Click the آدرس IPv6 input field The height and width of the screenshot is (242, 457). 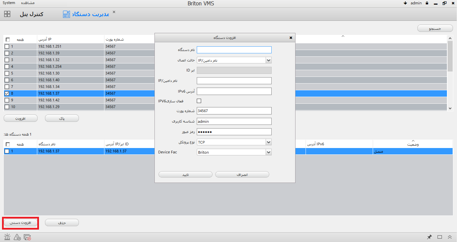[234, 91]
